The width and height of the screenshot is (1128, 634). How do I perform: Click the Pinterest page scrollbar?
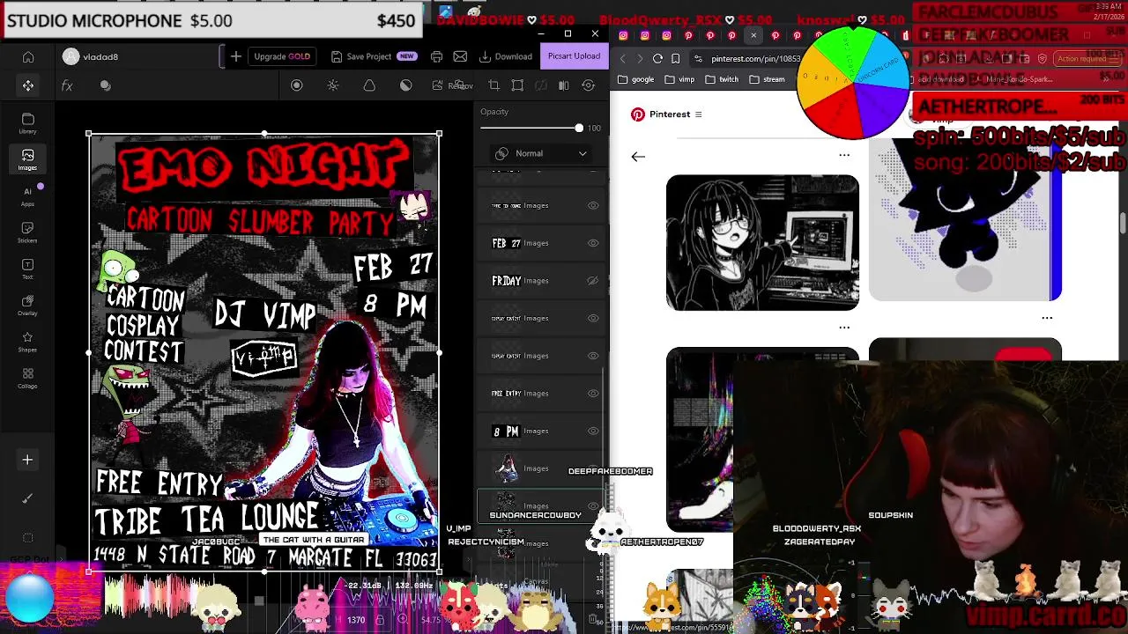pyautogui.click(x=1123, y=225)
